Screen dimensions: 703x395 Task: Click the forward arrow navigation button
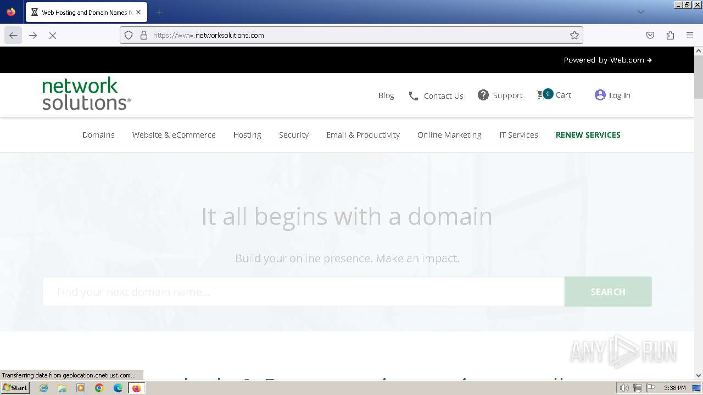click(x=33, y=35)
